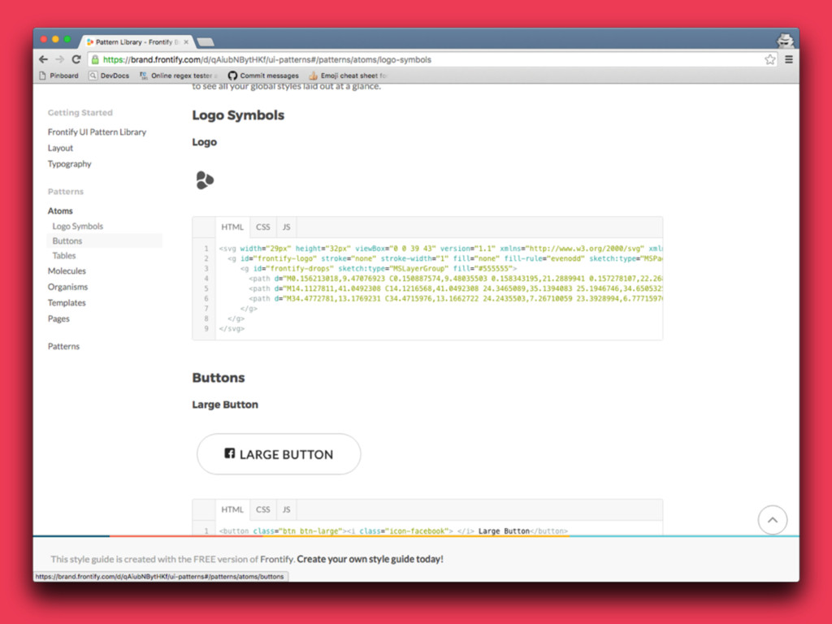Click the first svg line in Logo code
Screen dimensions: 832x624
[x=440, y=249]
